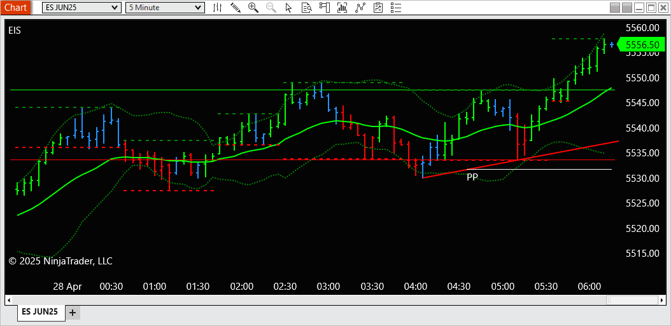Image resolution: width=671 pixels, height=326 pixels.
Task: Click the PP pivot label
Action: (472, 177)
